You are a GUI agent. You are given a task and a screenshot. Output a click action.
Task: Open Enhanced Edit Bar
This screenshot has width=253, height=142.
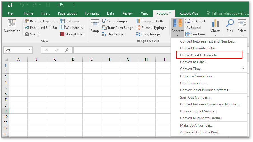[x=41, y=28]
